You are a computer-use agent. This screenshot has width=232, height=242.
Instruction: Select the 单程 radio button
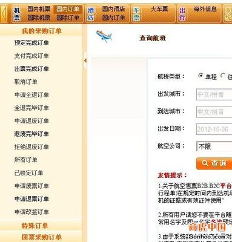[201, 76]
